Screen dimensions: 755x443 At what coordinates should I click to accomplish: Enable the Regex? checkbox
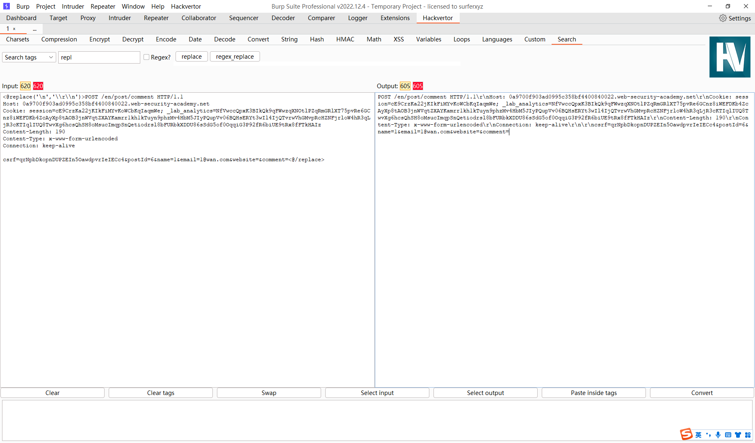[146, 57]
